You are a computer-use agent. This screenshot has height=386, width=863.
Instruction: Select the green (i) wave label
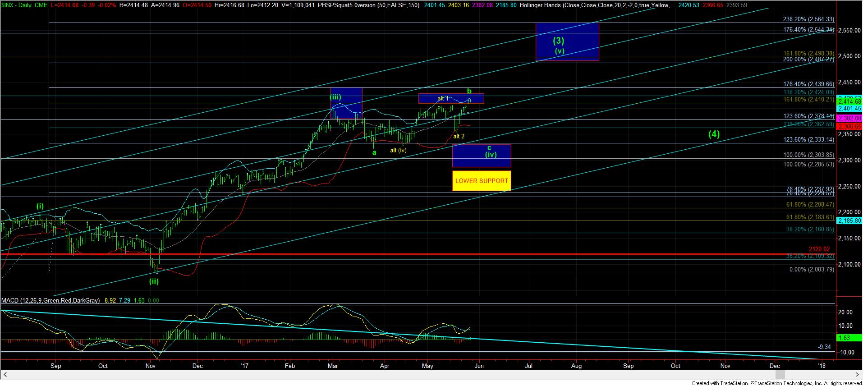tap(40, 206)
